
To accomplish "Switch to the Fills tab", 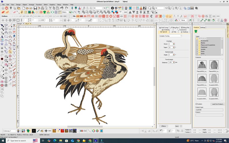I will click(174, 32).
